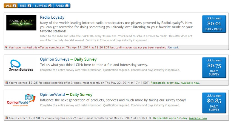Unmark the Radio Loyalty offer
This screenshot has width=231, height=122.
[x=173, y=48]
